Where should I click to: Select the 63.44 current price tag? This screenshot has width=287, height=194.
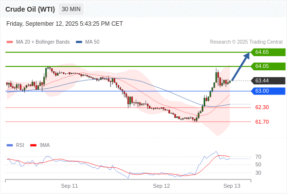(x=268, y=81)
